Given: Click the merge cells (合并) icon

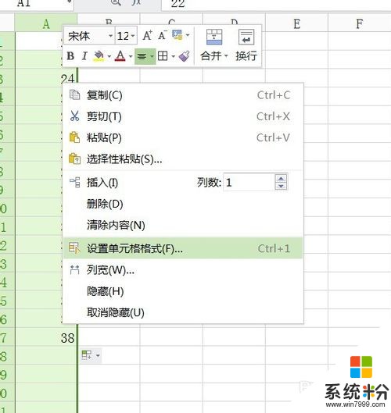Looking at the screenshot, I should click(214, 37).
